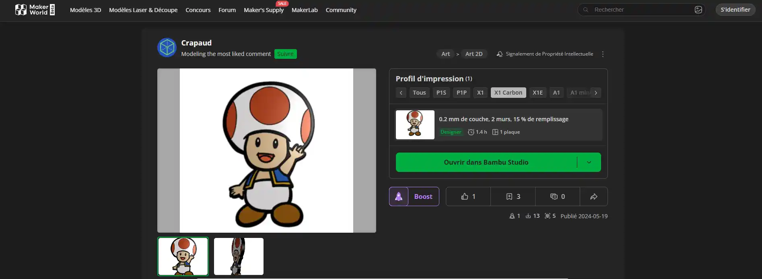Select the P1P printer filter

pos(461,93)
